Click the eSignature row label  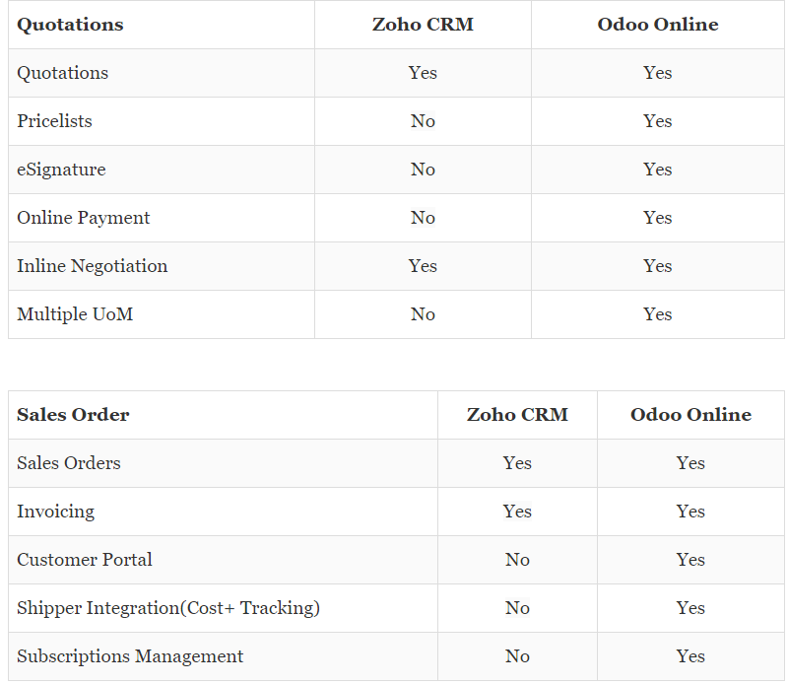pyautogui.click(x=61, y=170)
